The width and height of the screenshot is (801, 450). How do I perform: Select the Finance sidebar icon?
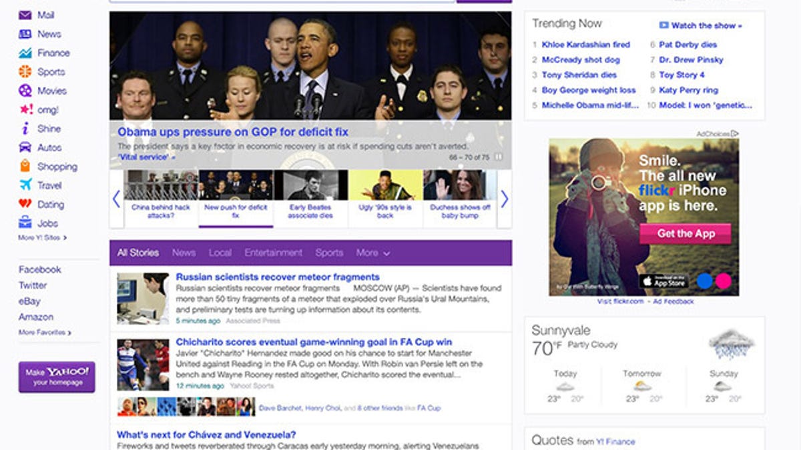tap(24, 53)
